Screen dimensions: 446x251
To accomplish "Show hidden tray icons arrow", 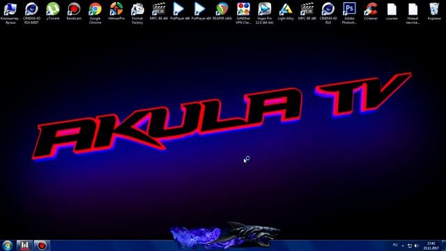I will (403, 245).
